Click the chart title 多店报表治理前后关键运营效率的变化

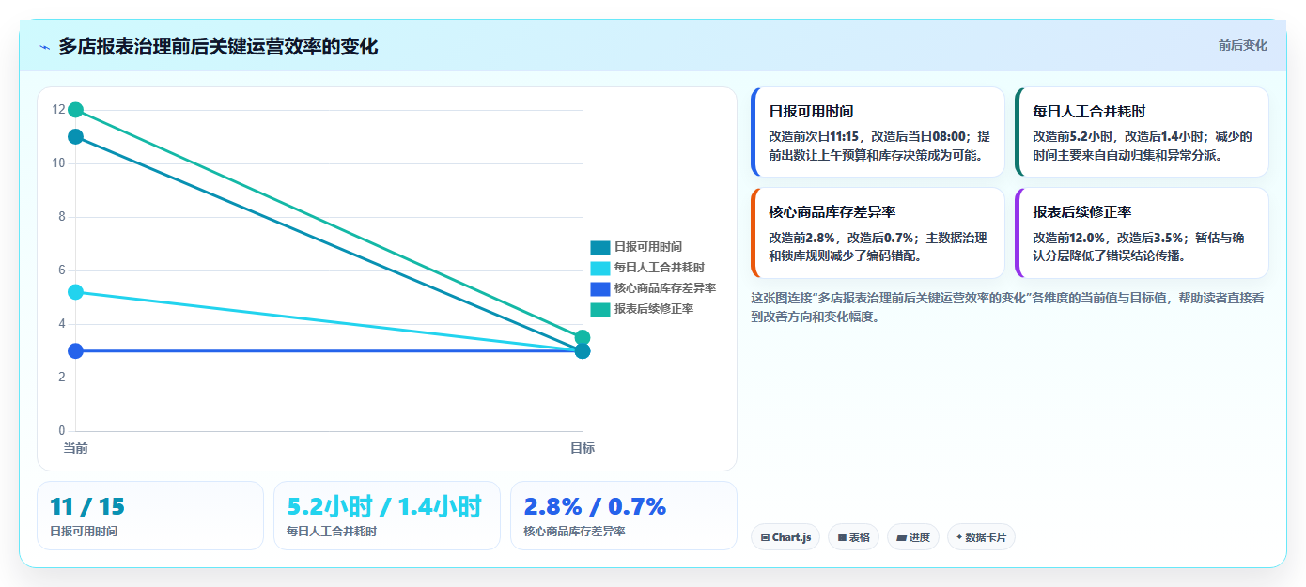[218, 46]
